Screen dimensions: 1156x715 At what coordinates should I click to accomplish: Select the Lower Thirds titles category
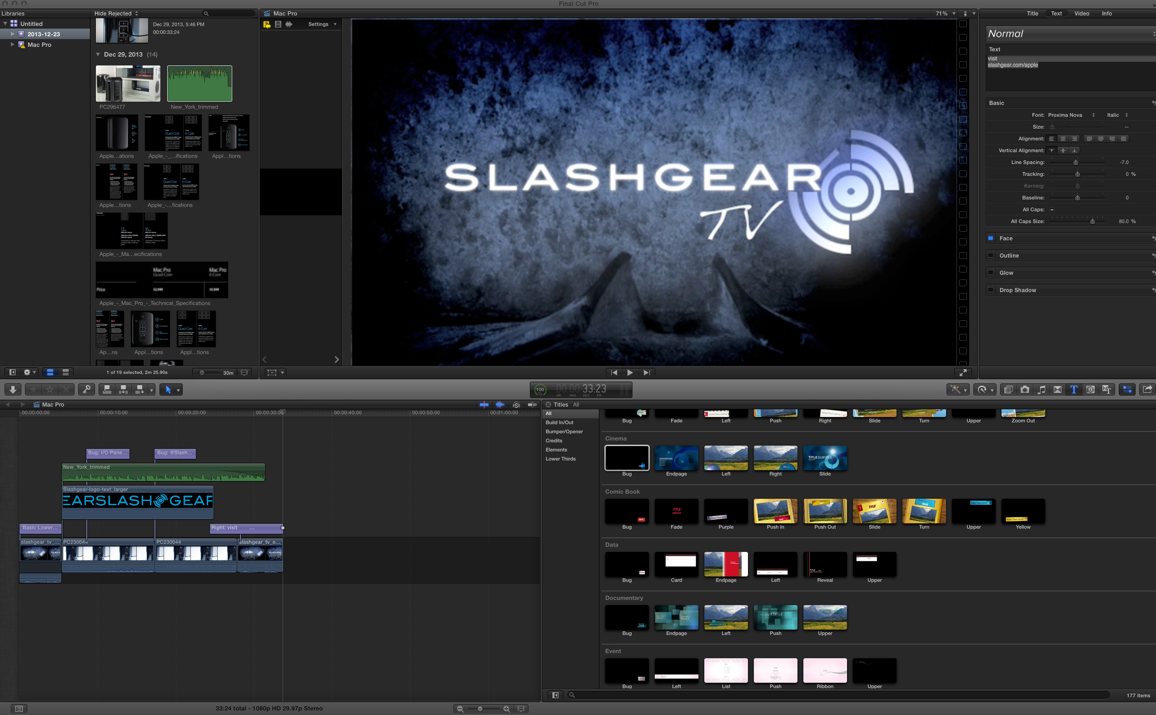(560, 459)
